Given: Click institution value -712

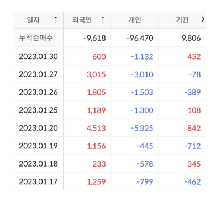Looking at the screenshot, I should 192,146.
